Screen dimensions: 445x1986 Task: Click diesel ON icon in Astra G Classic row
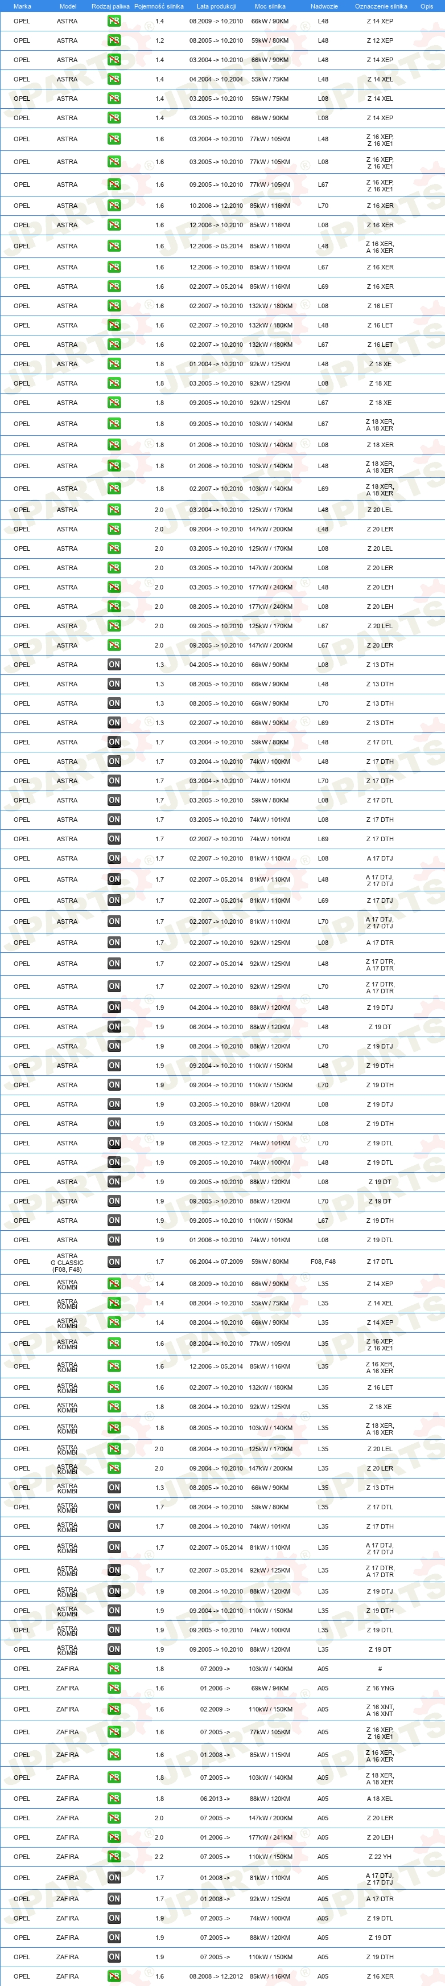point(114,1262)
